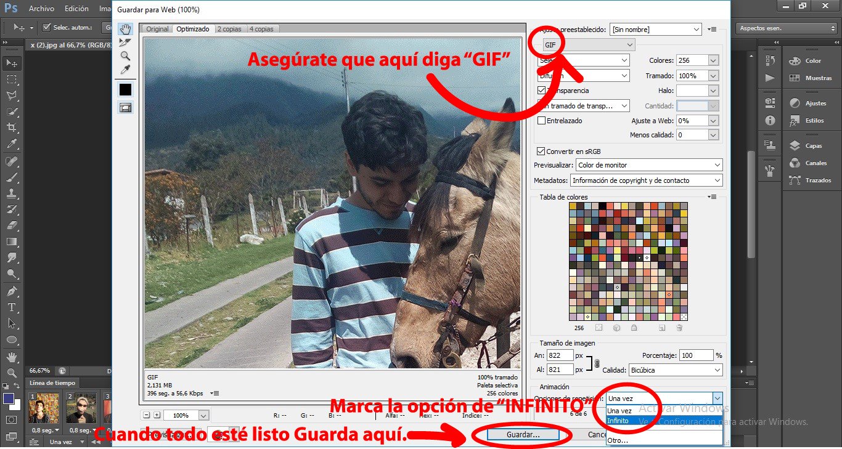Toggle Convertir en sRGB checkbox
The height and width of the screenshot is (449, 842).
[x=541, y=151]
